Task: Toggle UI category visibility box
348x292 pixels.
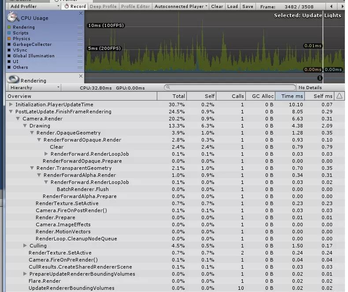Action: [x=9, y=61]
